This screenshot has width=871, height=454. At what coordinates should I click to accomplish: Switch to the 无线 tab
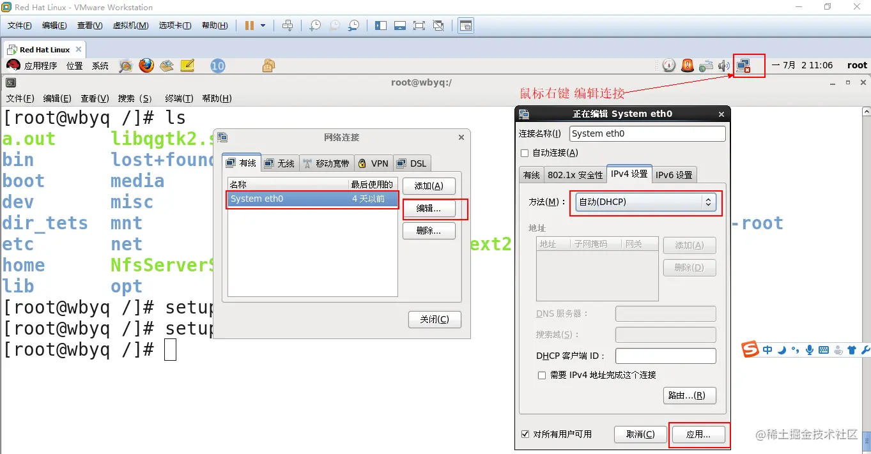click(x=279, y=163)
